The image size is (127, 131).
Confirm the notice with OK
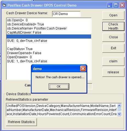(x=59, y=86)
